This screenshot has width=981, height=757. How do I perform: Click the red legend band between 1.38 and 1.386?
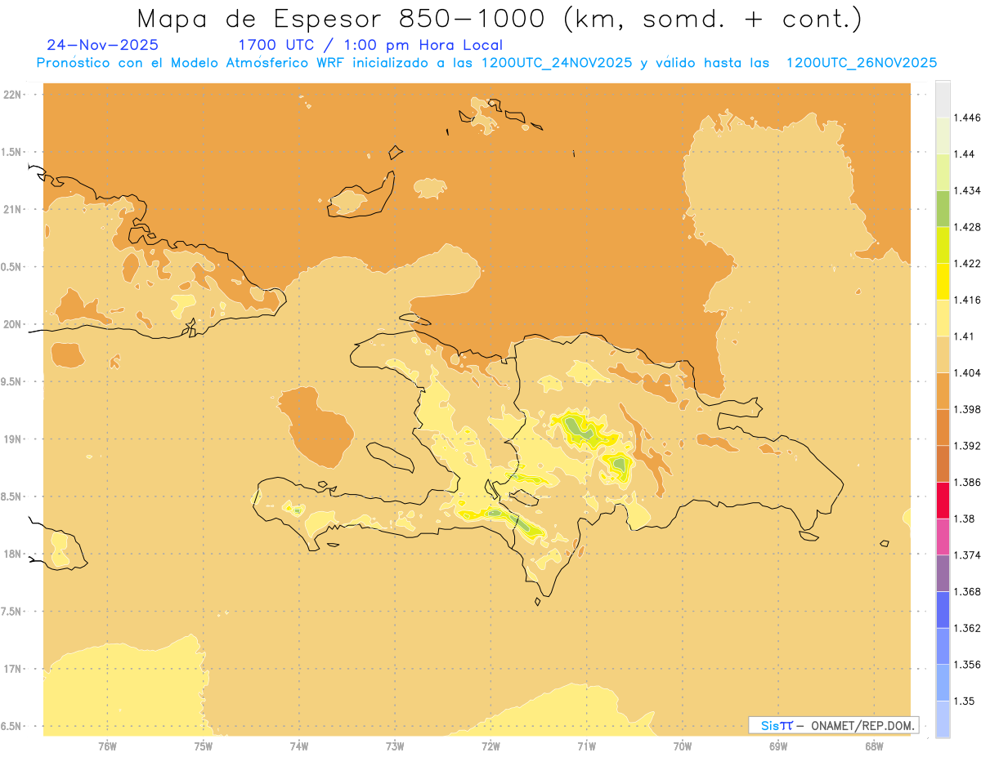tap(943, 500)
